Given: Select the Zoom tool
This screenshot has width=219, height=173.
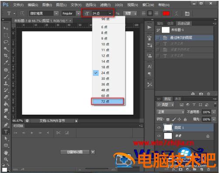Looking at the screenshot, I should tap(6, 159).
